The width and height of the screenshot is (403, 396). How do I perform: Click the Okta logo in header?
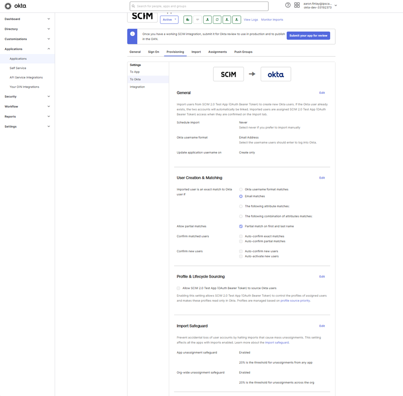coord(15,6)
